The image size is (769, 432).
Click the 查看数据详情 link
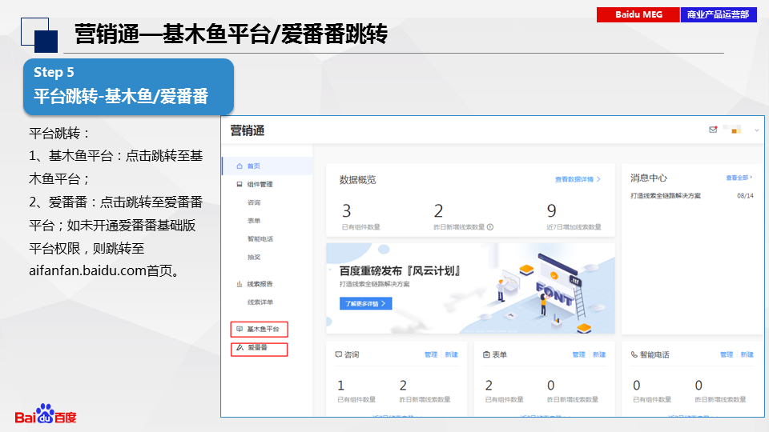578,179
